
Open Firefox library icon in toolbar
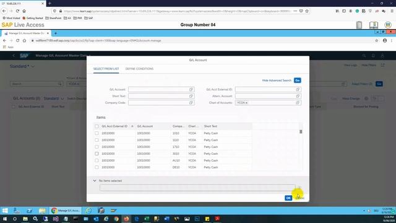[337, 11]
